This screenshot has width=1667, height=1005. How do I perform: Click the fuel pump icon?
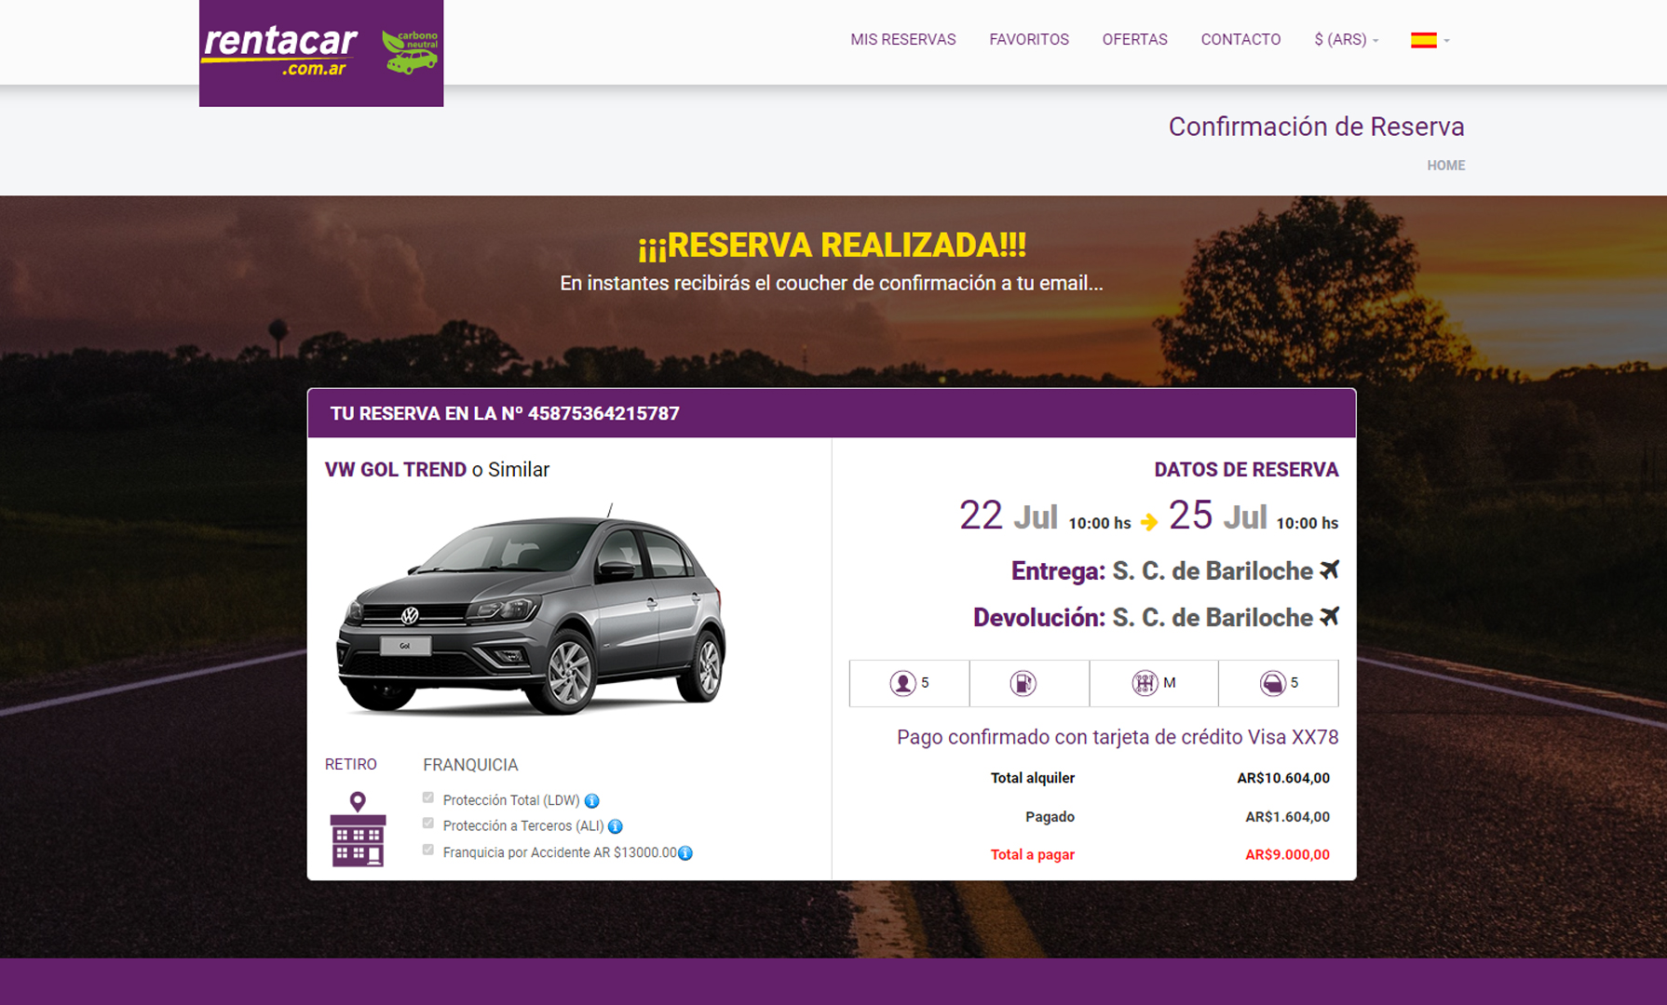[1023, 683]
